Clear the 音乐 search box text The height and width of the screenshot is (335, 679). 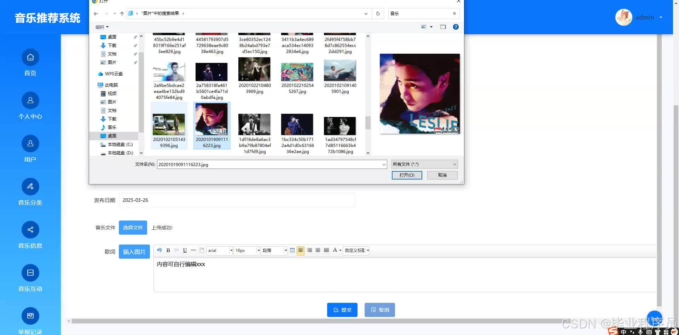coord(454,13)
